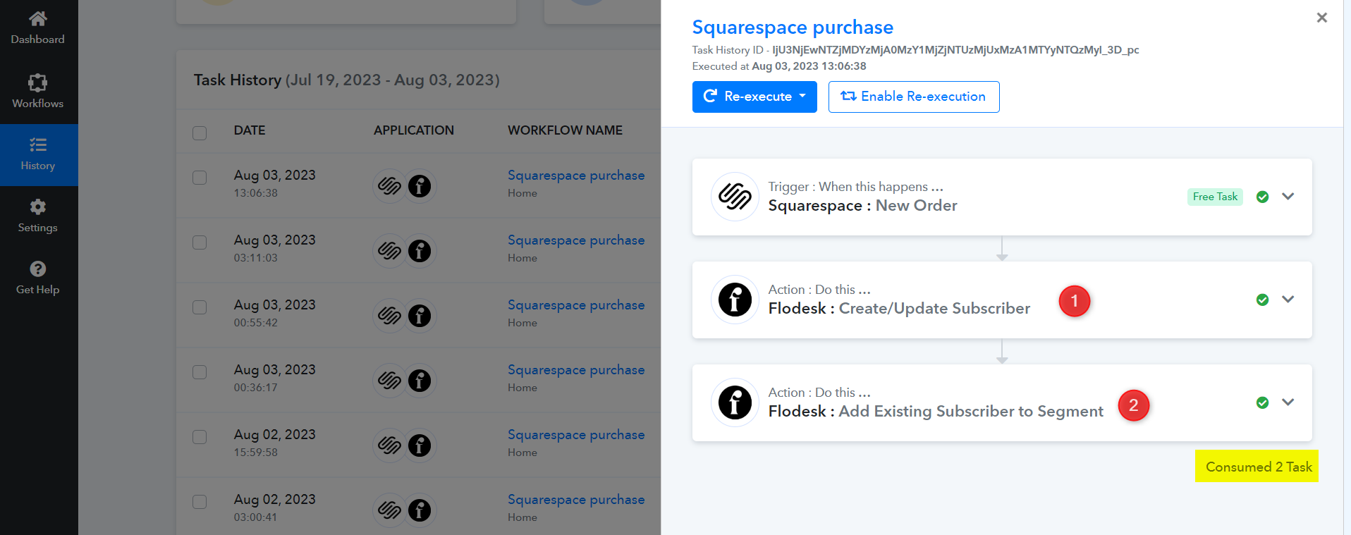Click the Consumed 2 Task label
This screenshot has height=535, width=1351.
[1258, 467]
